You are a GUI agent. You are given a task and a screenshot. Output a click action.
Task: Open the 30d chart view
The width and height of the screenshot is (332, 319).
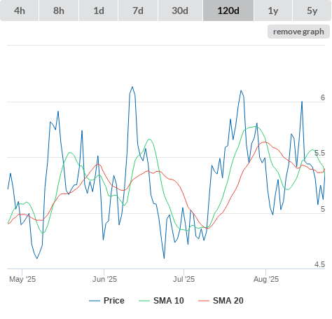180,11
